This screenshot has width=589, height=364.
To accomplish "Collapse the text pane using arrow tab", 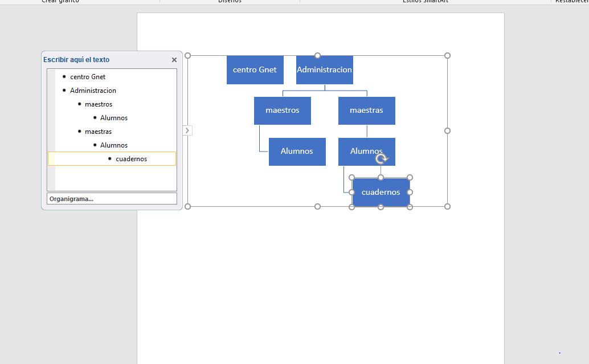I will pos(187,131).
